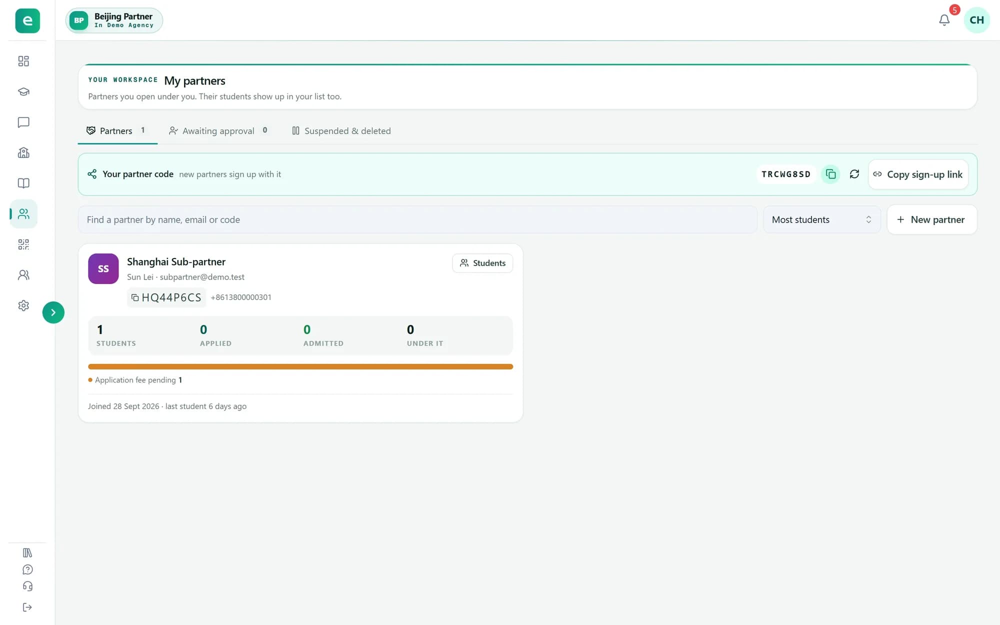This screenshot has height=625, width=1000.
Task: Focus the Find a partner search field
Action: 417,219
